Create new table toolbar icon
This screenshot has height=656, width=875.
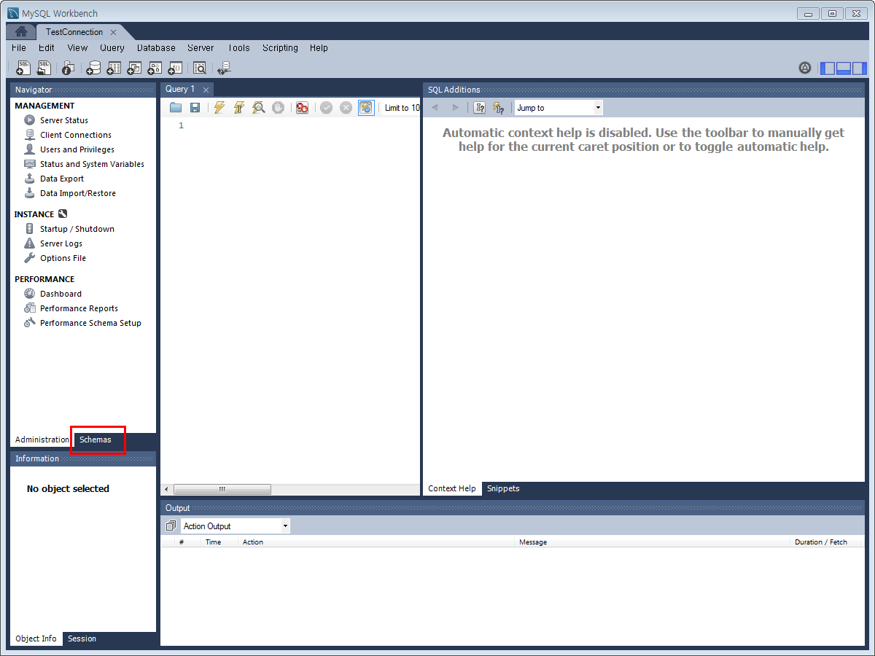(114, 68)
